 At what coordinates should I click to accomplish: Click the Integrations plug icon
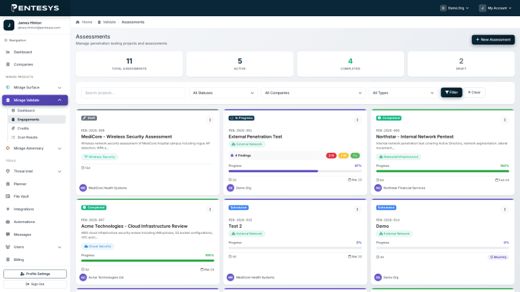(8, 209)
